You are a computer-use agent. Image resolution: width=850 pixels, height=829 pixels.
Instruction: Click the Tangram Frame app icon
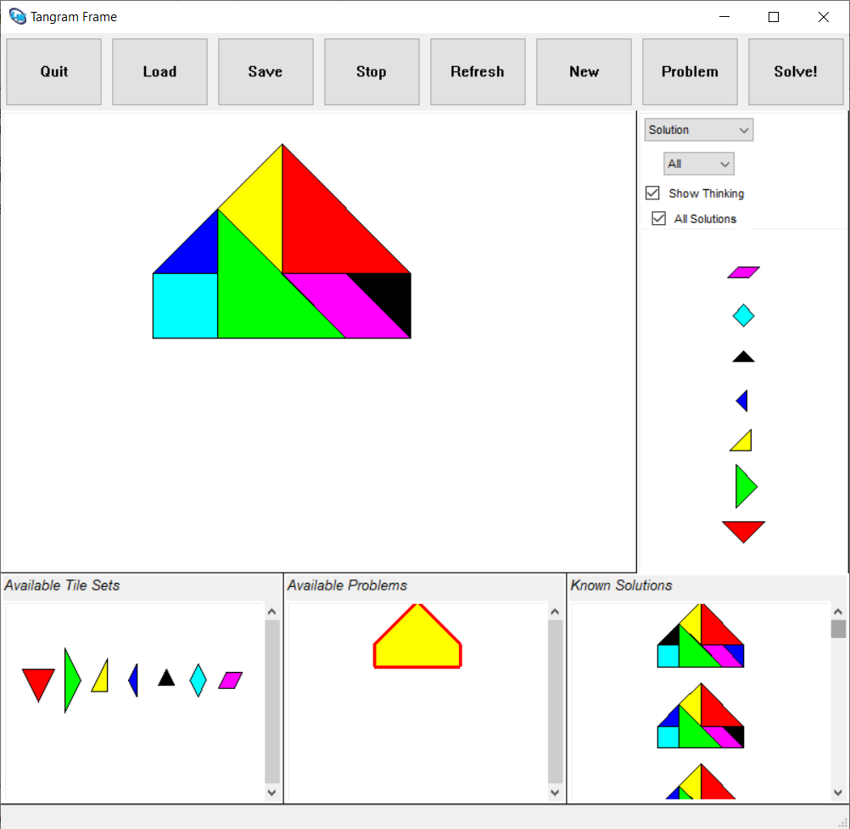(x=18, y=17)
